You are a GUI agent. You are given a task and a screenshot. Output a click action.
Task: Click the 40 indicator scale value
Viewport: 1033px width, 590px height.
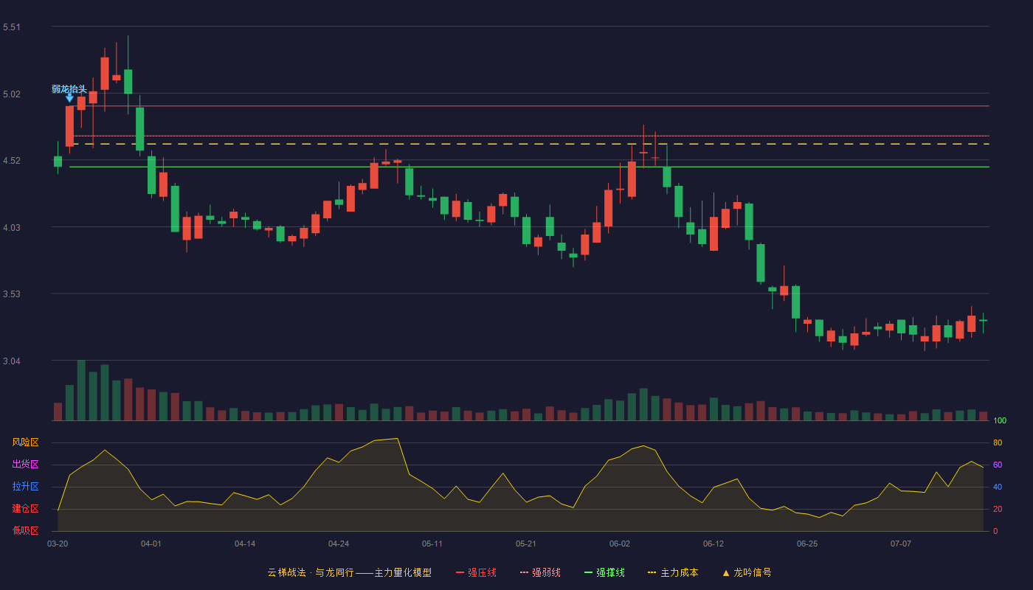[998, 487]
